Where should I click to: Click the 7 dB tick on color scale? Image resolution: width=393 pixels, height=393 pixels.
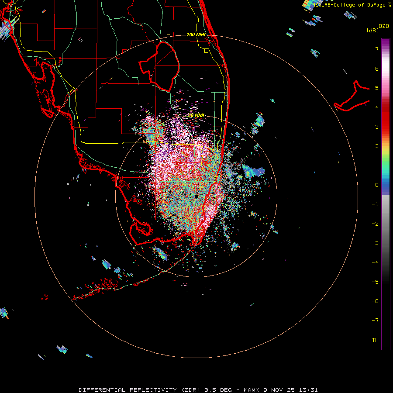[377, 49]
